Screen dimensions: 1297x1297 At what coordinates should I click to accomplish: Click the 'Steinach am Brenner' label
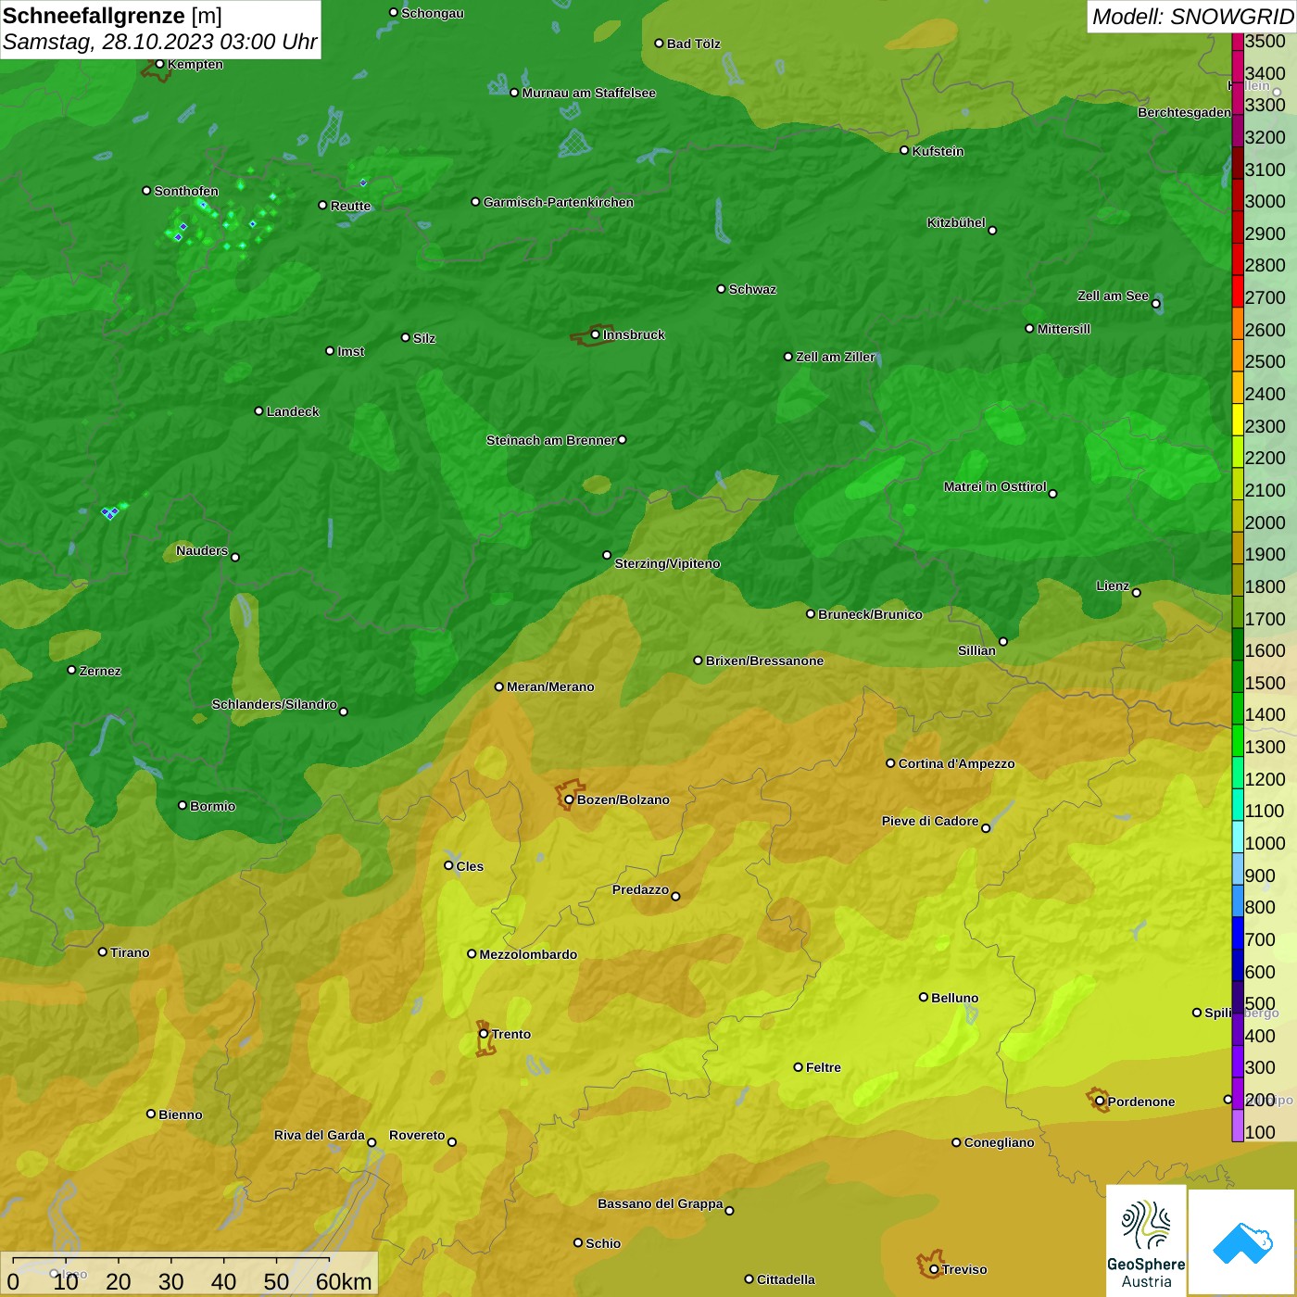click(x=550, y=440)
